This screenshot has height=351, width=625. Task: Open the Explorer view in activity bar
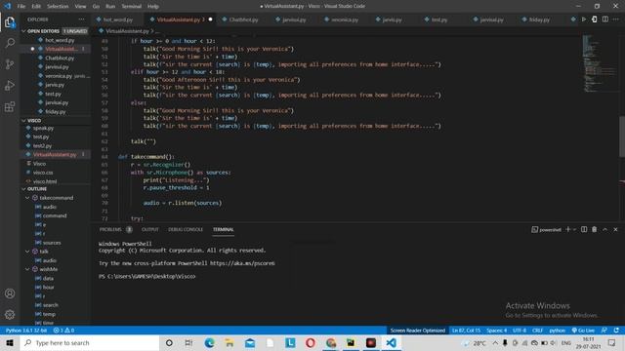click(10, 22)
